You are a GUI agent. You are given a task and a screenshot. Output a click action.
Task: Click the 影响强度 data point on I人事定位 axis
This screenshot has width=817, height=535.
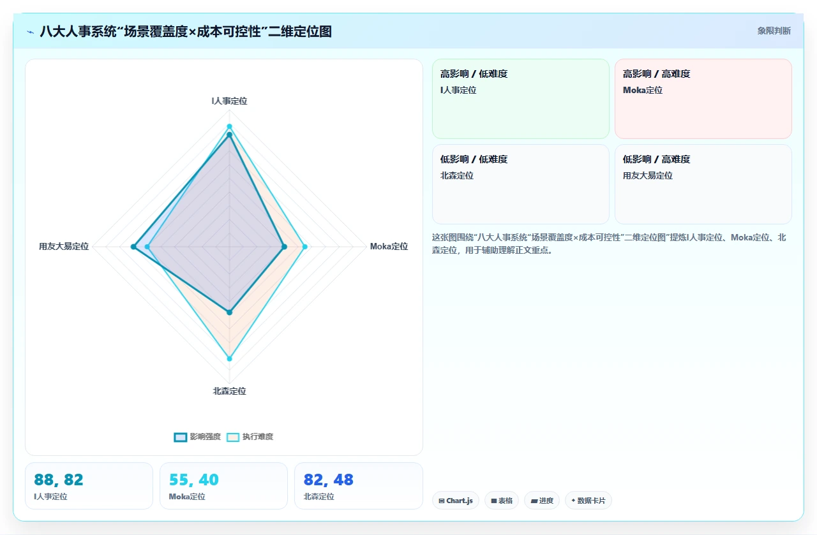coord(229,135)
